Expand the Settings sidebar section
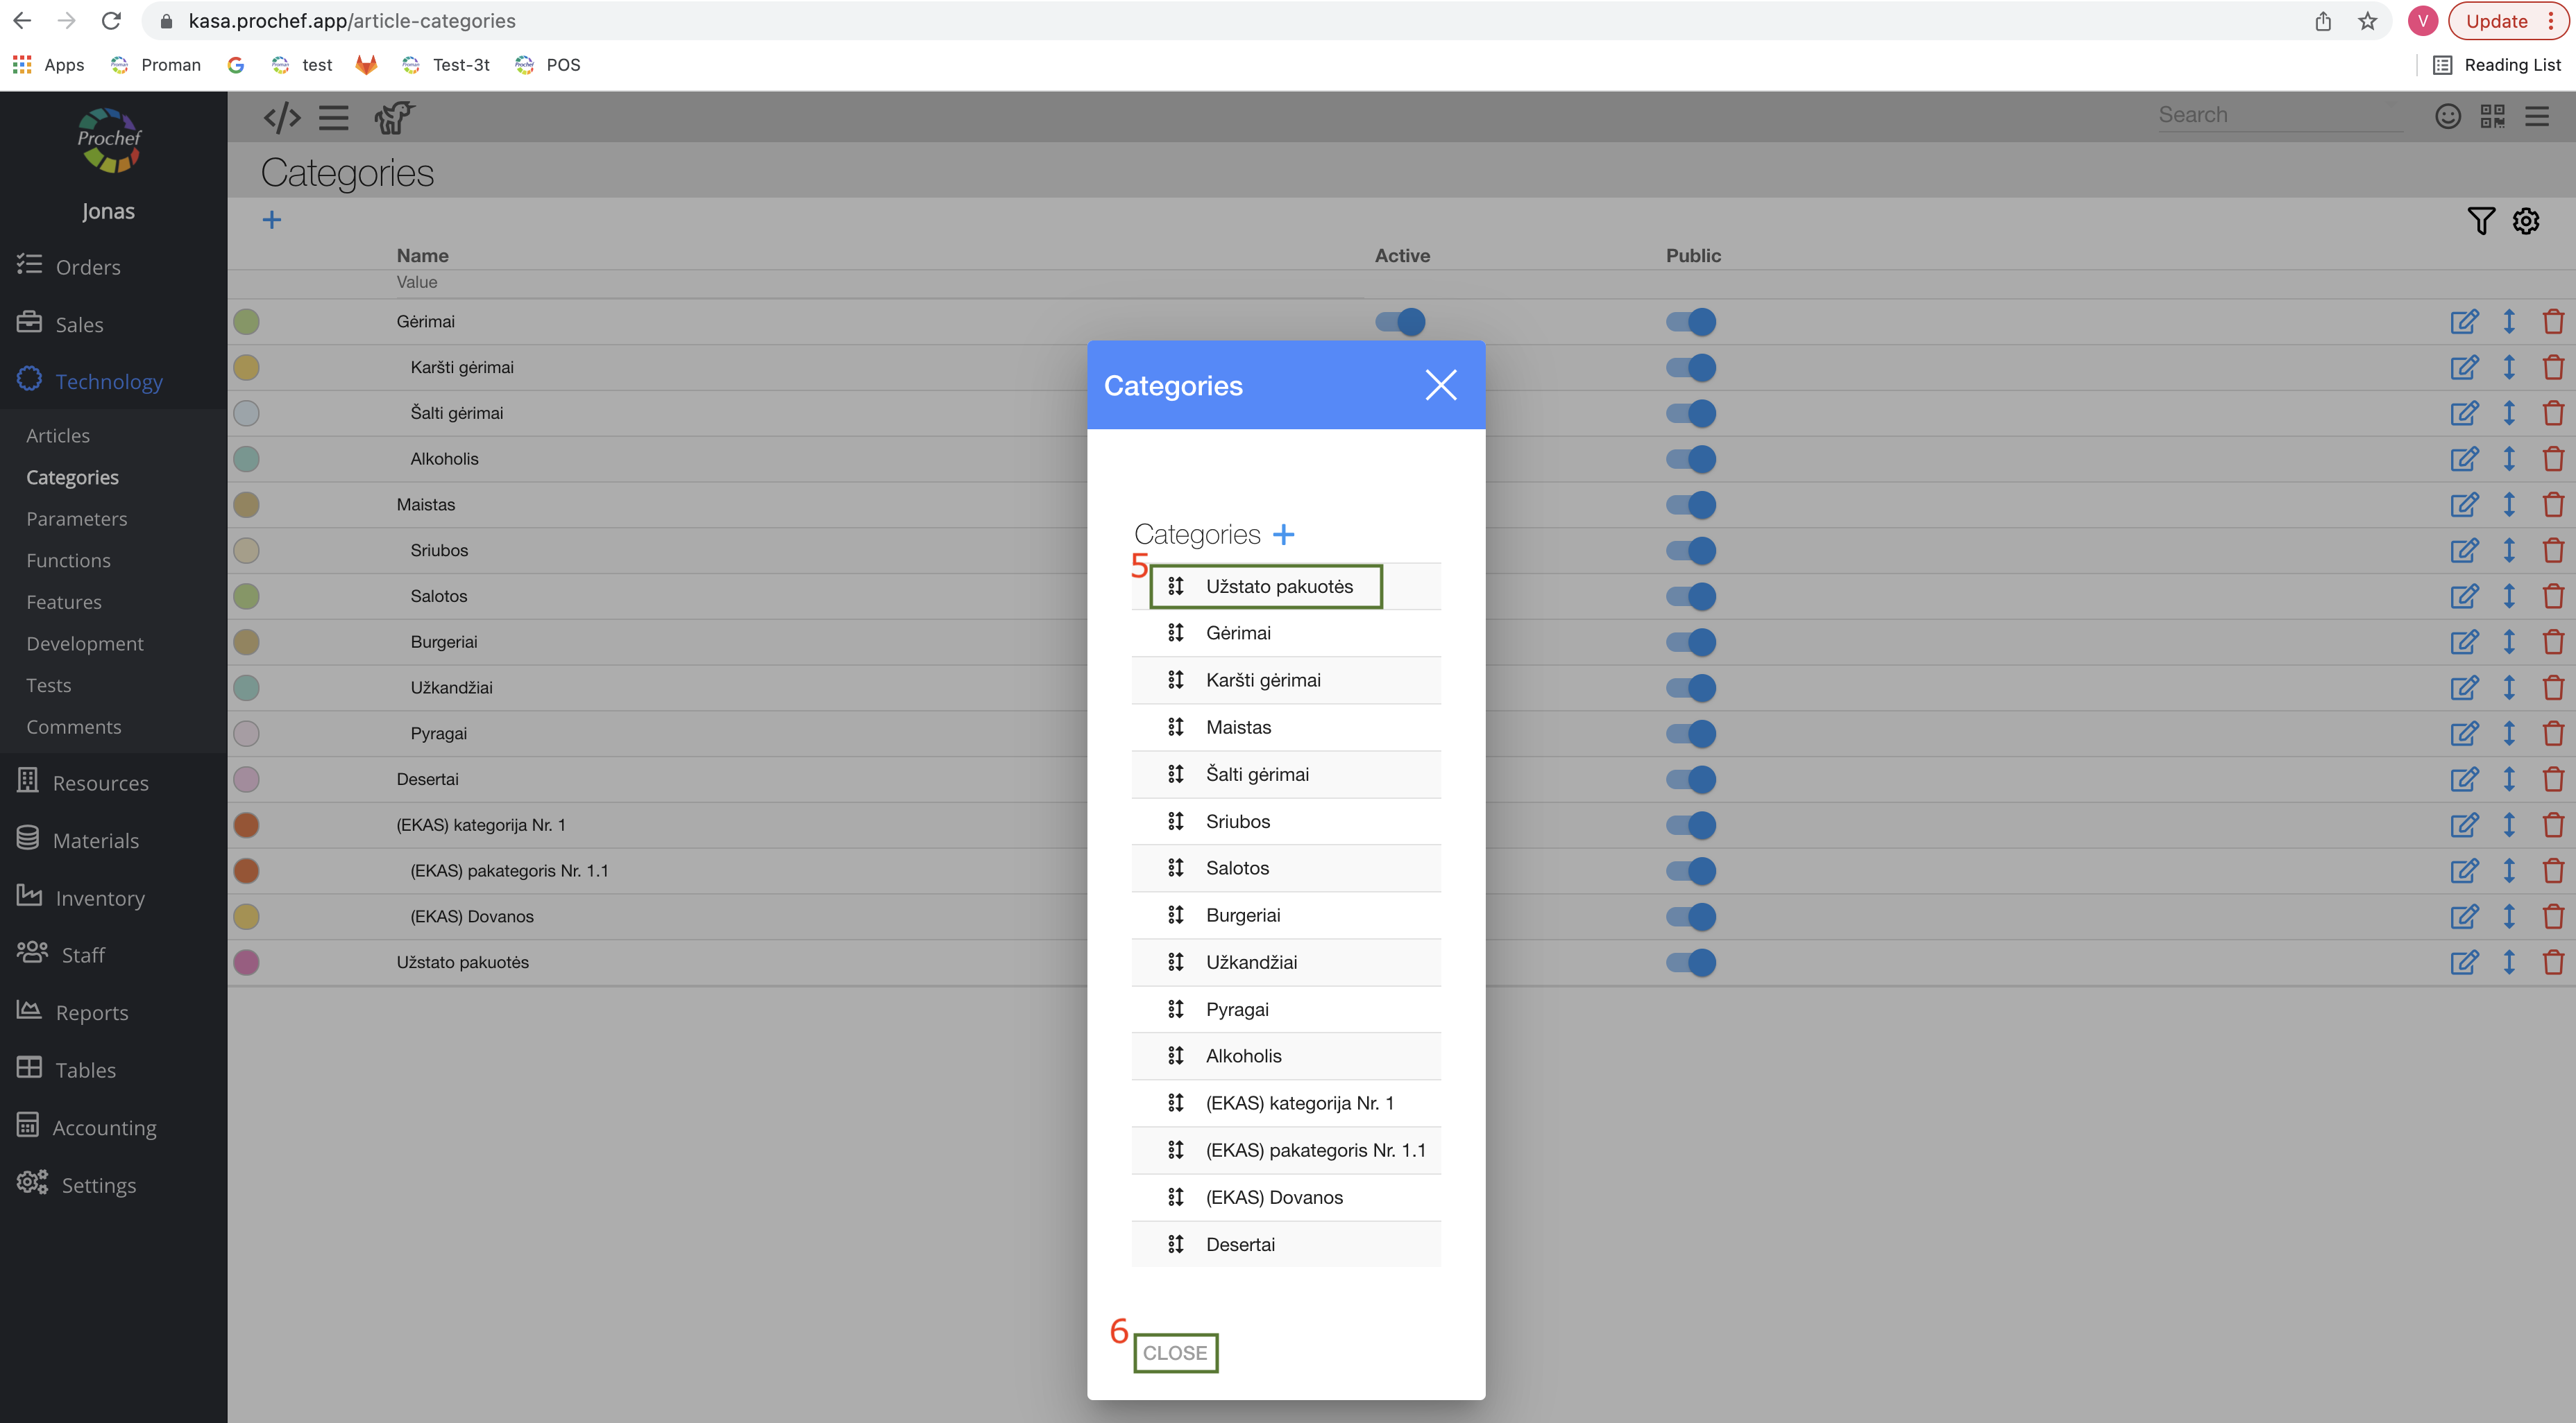Viewport: 2576px width, 1423px height. 98,1185
